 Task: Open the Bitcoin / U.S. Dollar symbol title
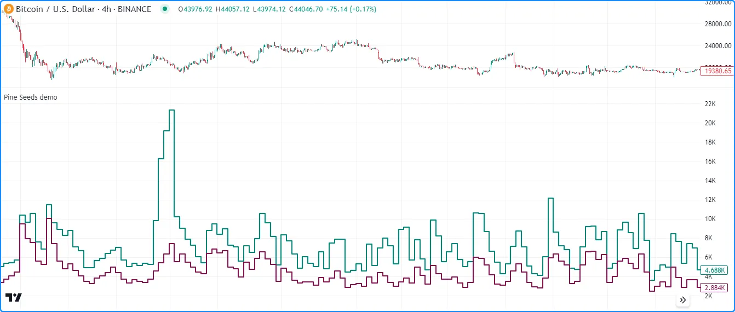(83, 9)
